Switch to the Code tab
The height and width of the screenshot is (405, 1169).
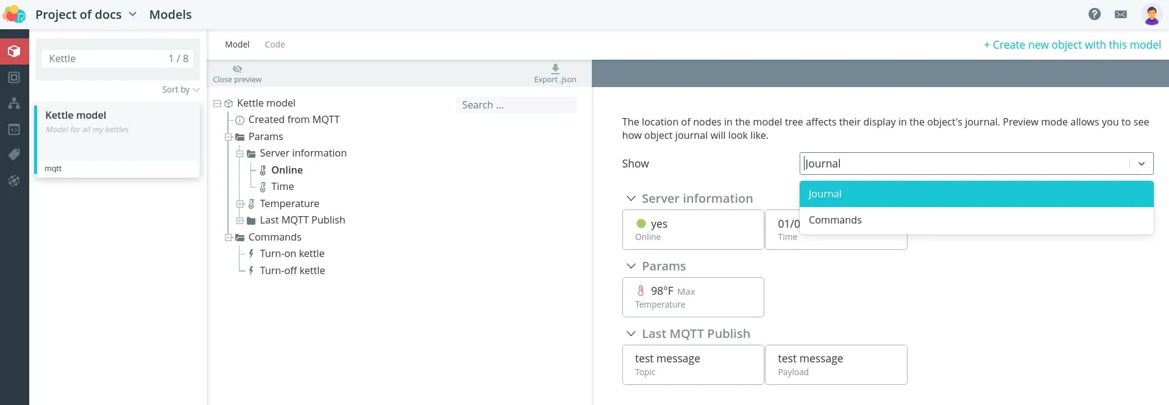pyautogui.click(x=274, y=44)
